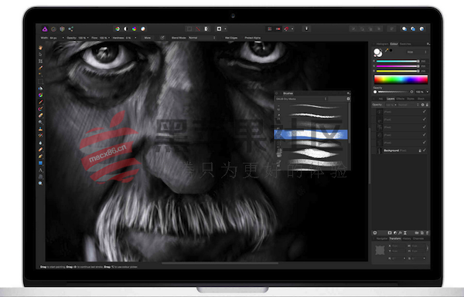
Task: Switch to the Swatches tab
Action: click(x=405, y=44)
